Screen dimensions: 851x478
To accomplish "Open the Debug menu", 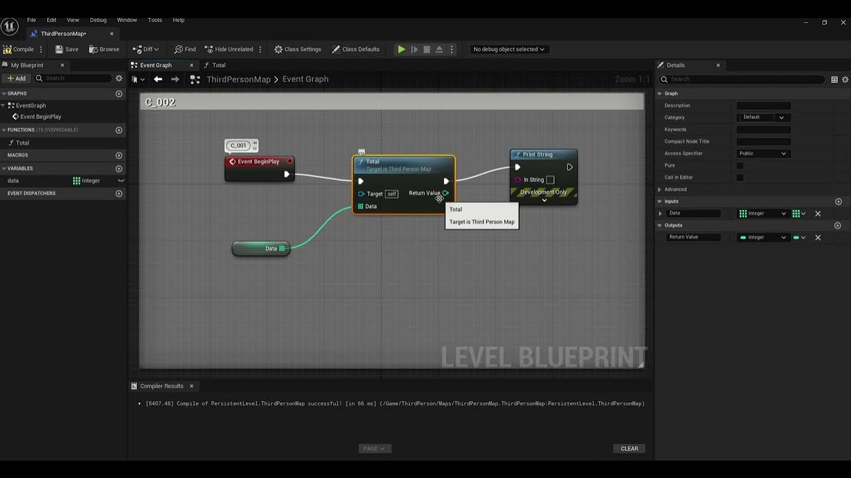I will pyautogui.click(x=98, y=20).
